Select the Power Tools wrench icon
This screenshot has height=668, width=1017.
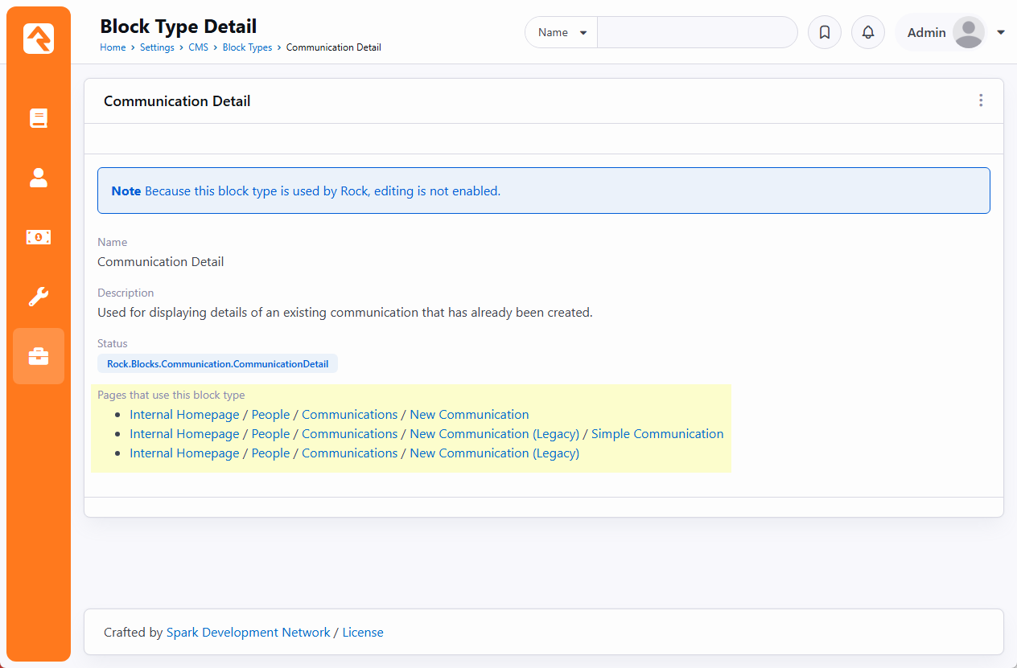click(38, 297)
